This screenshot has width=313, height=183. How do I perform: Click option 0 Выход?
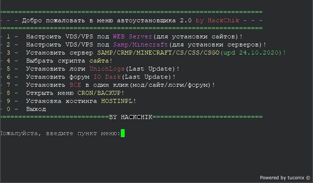pyautogui.click(x=23, y=109)
